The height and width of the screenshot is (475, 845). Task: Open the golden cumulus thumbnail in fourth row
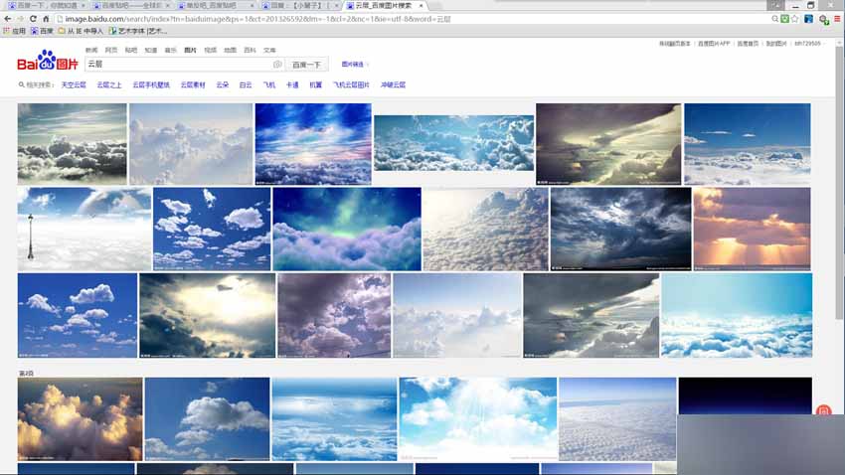[x=81, y=419]
